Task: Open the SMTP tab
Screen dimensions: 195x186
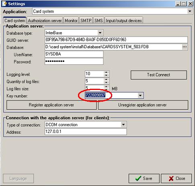Action: (x=86, y=20)
